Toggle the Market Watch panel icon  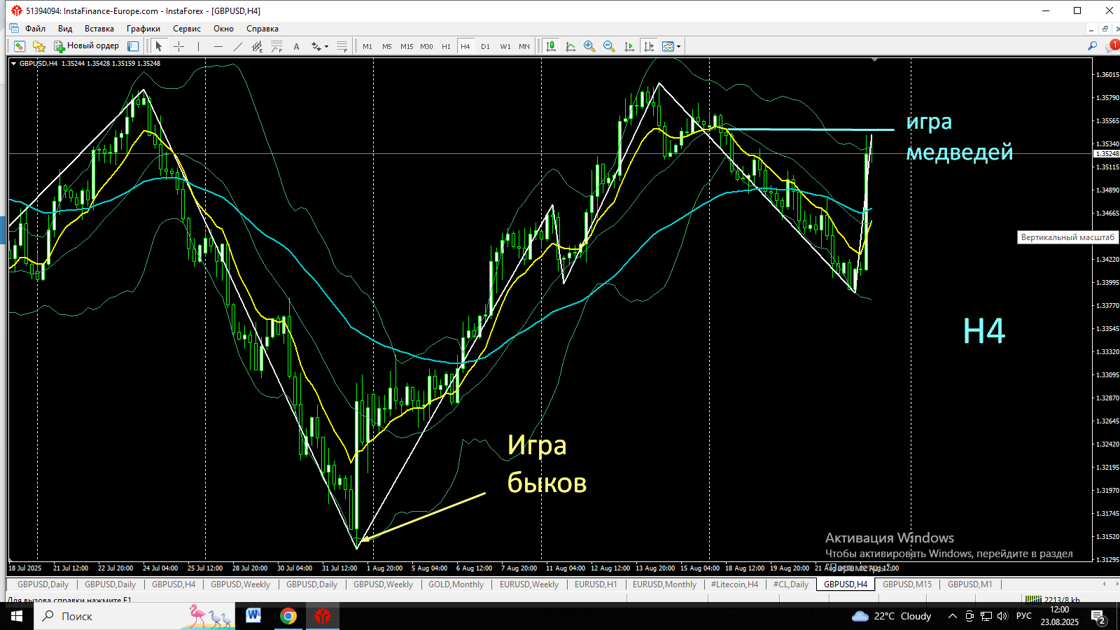133,46
